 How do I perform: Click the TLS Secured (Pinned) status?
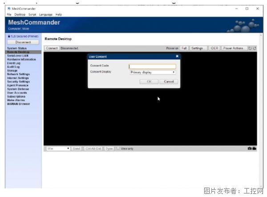[23, 36]
